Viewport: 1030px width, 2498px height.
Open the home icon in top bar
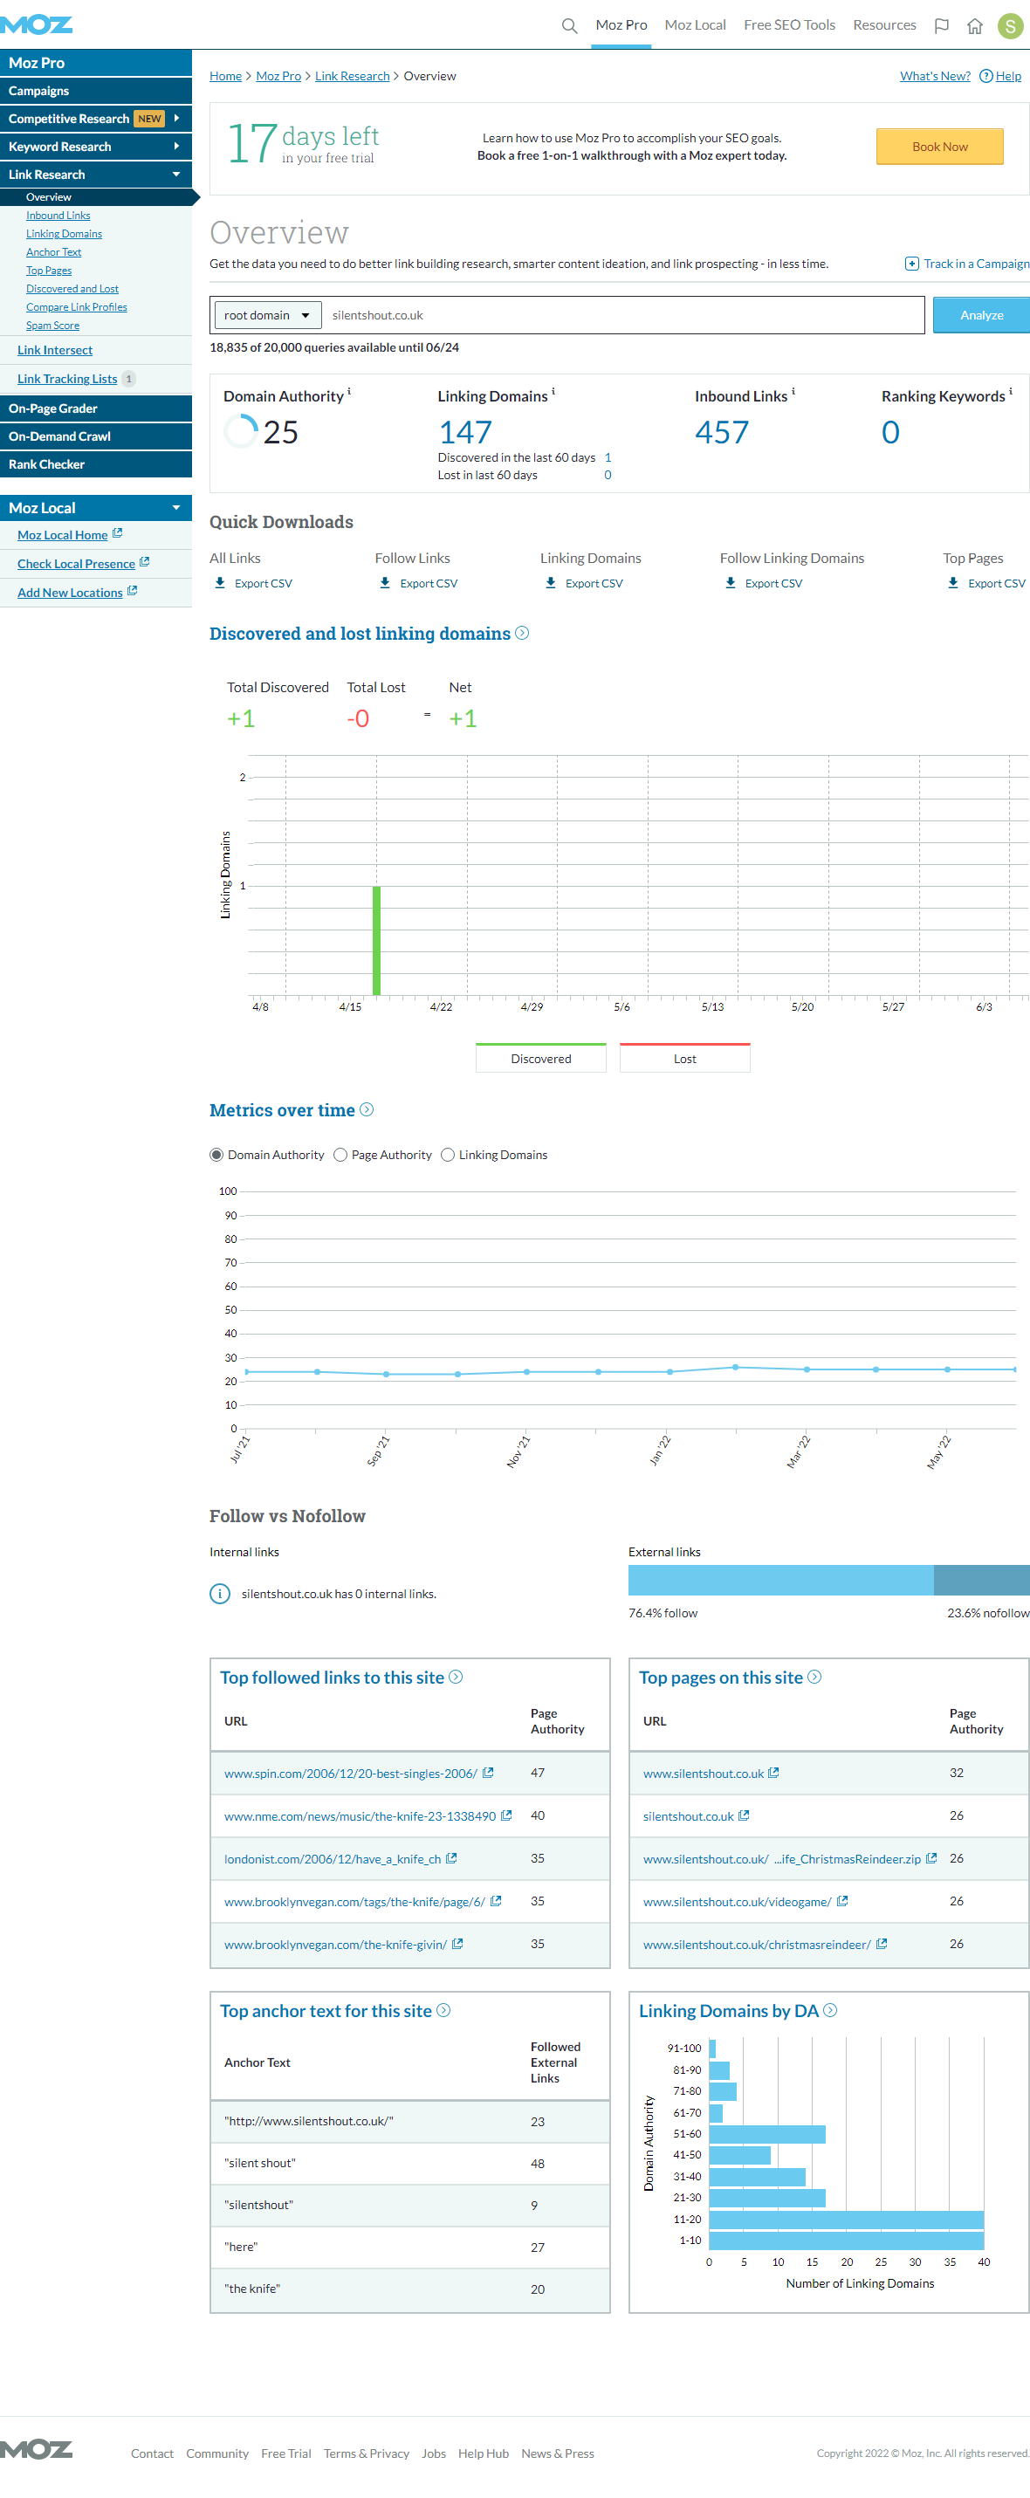[x=975, y=26]
